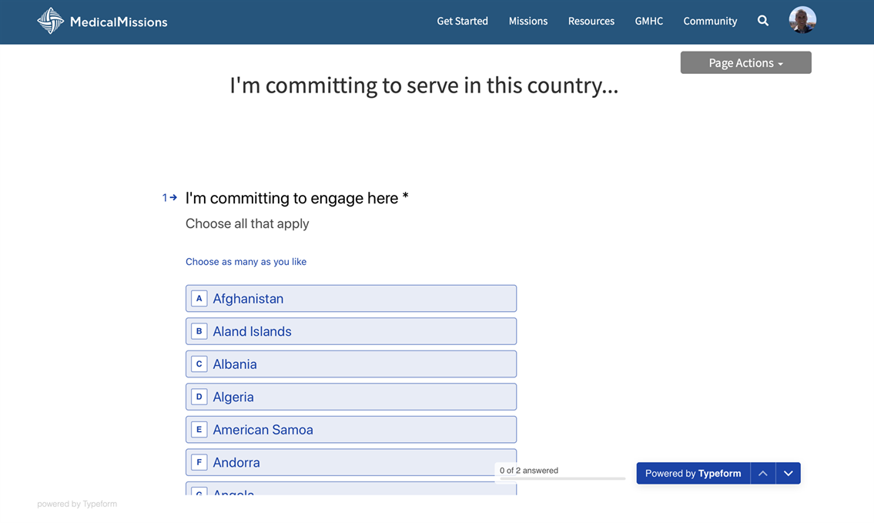Open the Get Started menu
Viewport: 874px width, 523px height.
tap(462, 21)
